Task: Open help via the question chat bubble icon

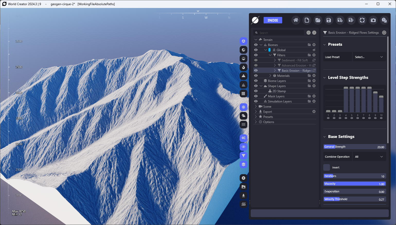Action: (384, 20)
